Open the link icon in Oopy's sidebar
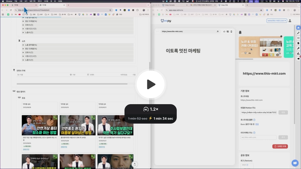The width and height of the screenshot is (301, 169). (x=298, y=38)
